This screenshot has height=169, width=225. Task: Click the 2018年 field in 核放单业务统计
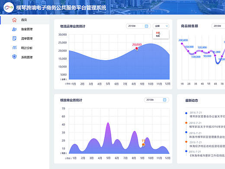(x=157, y=100)
